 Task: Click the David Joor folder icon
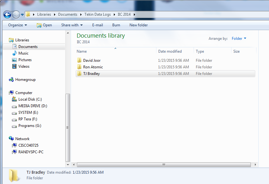[79, 60]
